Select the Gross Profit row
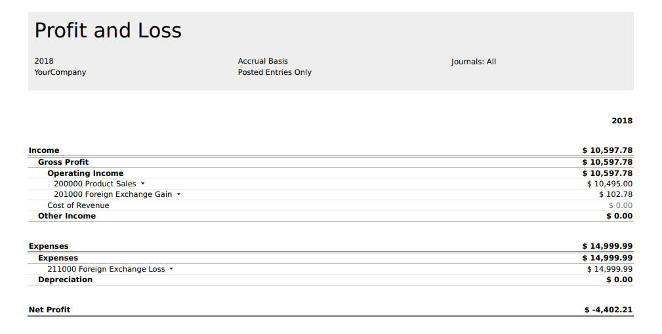Screen dimensions: 662x334 pyautogui.click(x=331, y=162)
